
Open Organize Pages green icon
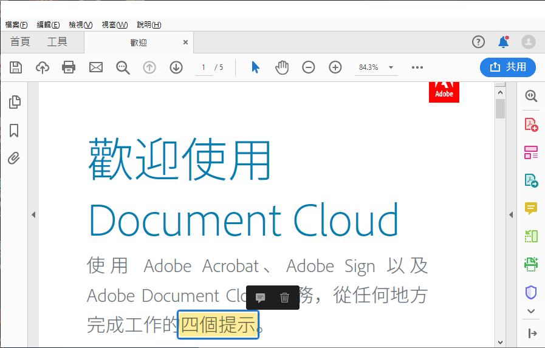coord(531,236)
